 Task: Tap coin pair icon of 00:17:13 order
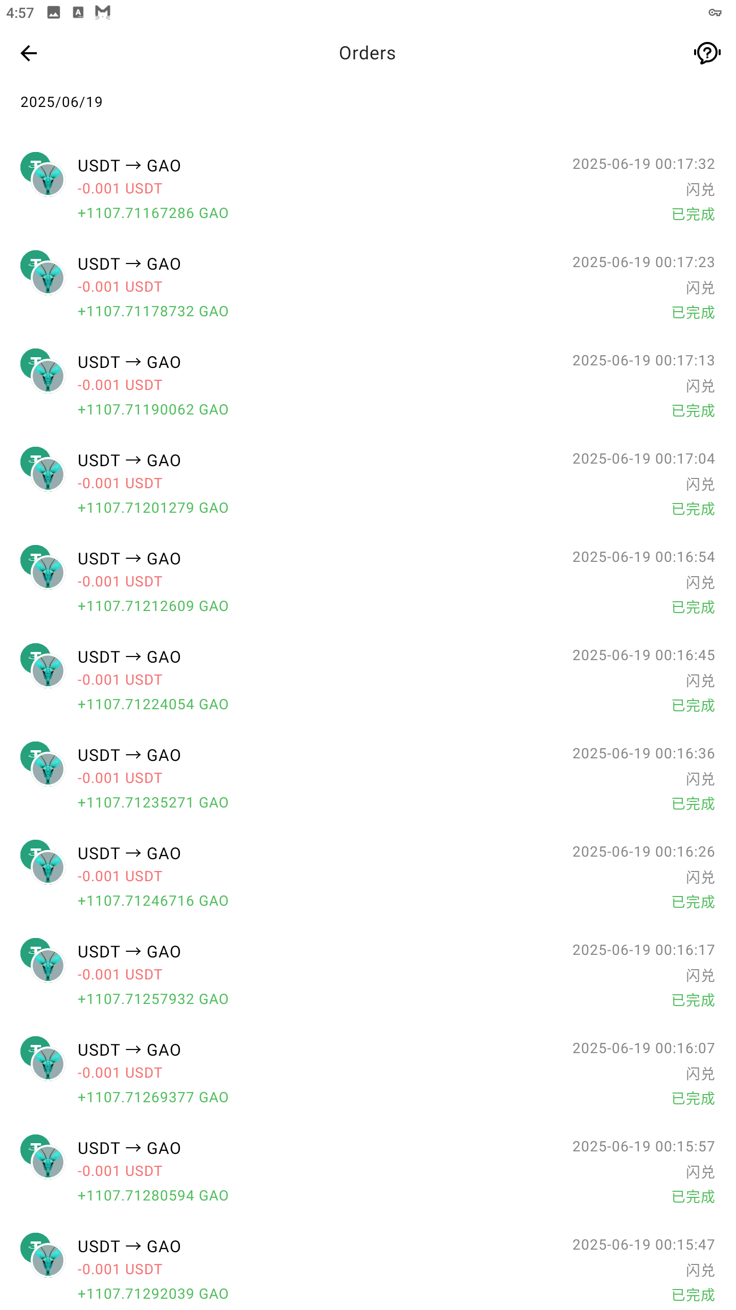pos(43,371)
